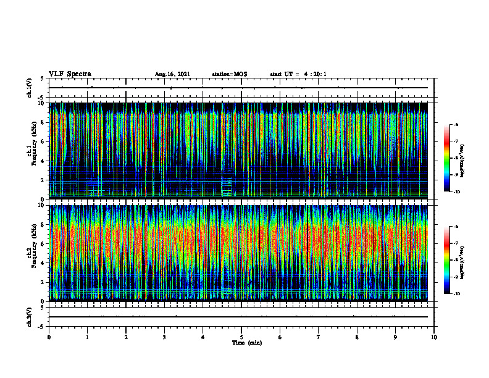This screenshot has height=378, width=489.
Task: Click time-axis tick label "6"
Action: [x=280, y=337]
